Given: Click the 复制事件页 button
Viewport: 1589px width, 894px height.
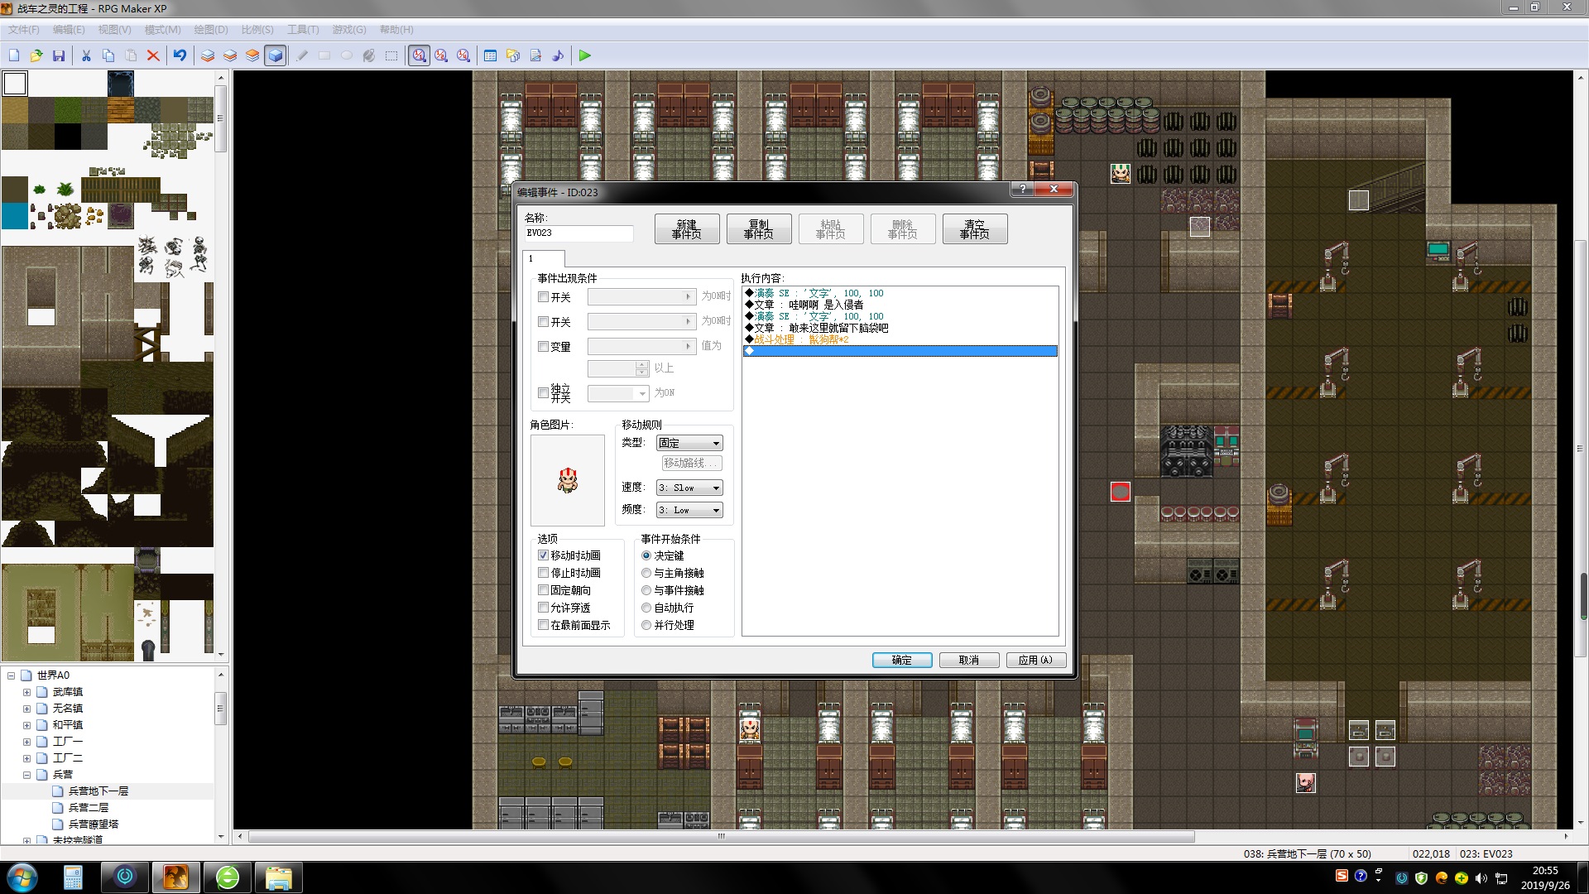Looking at the screenshot, I should point(759,229).
